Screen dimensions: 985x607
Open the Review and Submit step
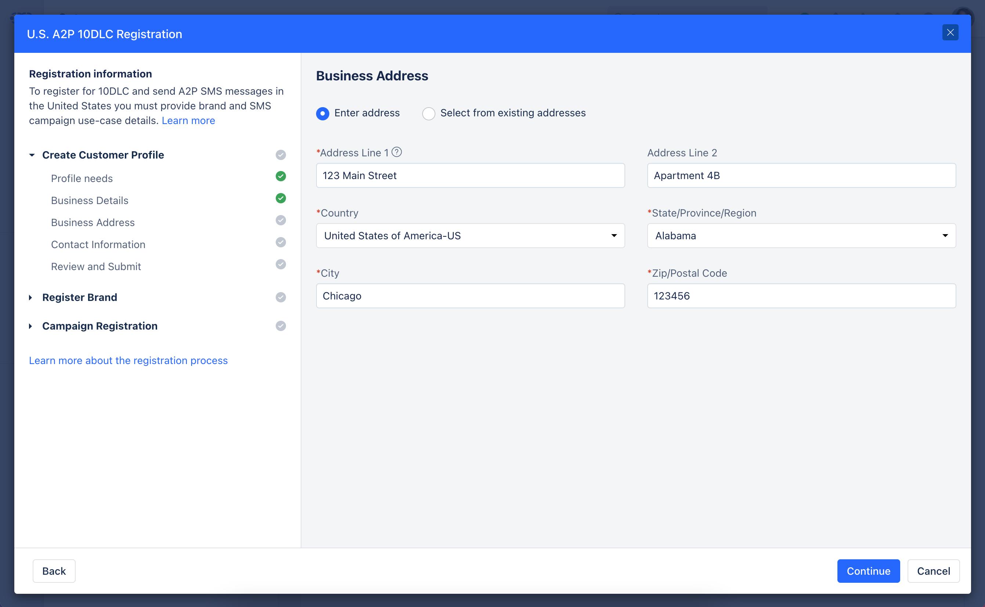pyautogui.click(x=95, y=266)
